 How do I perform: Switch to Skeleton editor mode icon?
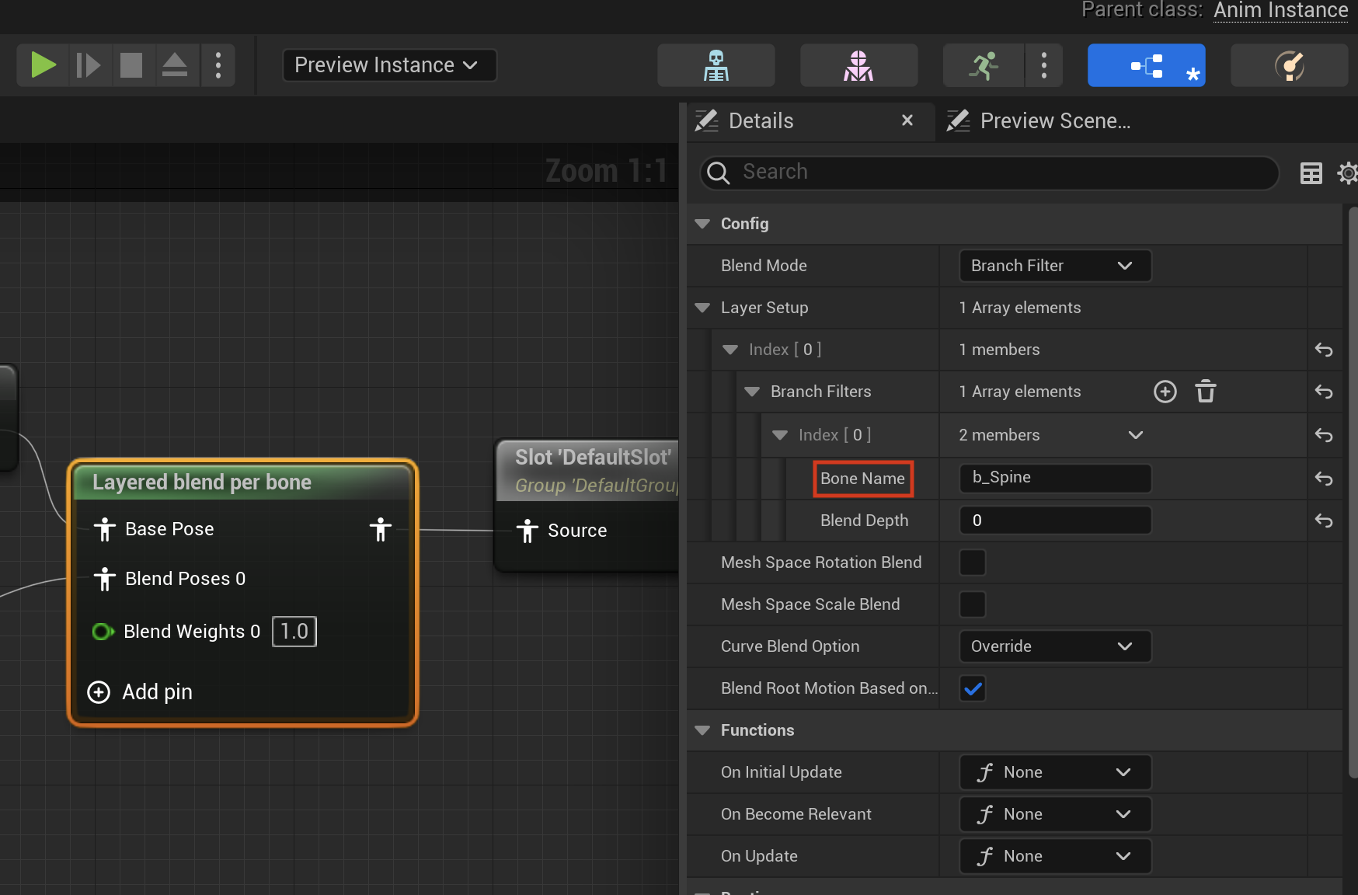716,65
